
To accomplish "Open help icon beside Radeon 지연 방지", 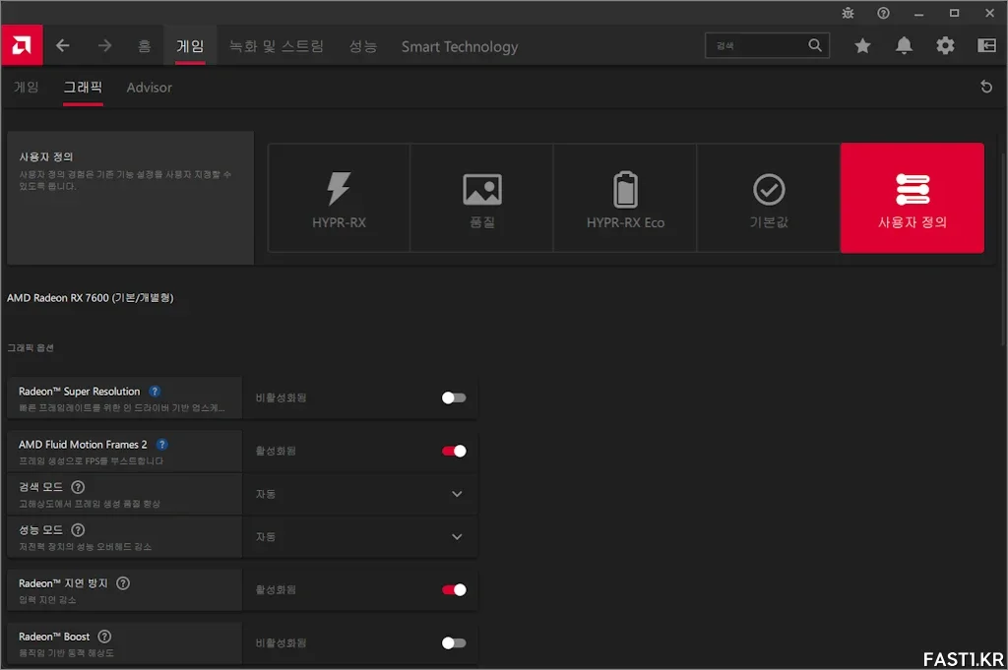I will pyautogui.click(x=123, y=583).
